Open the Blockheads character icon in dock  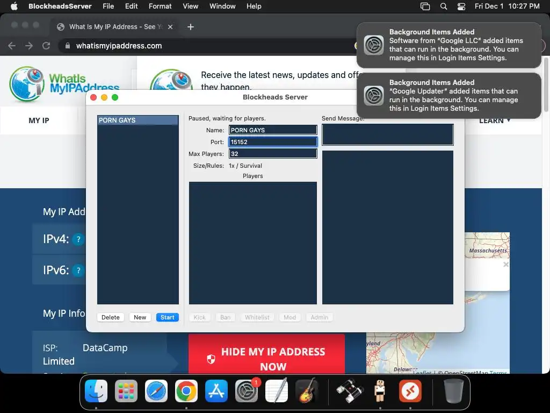pos(380,391)
